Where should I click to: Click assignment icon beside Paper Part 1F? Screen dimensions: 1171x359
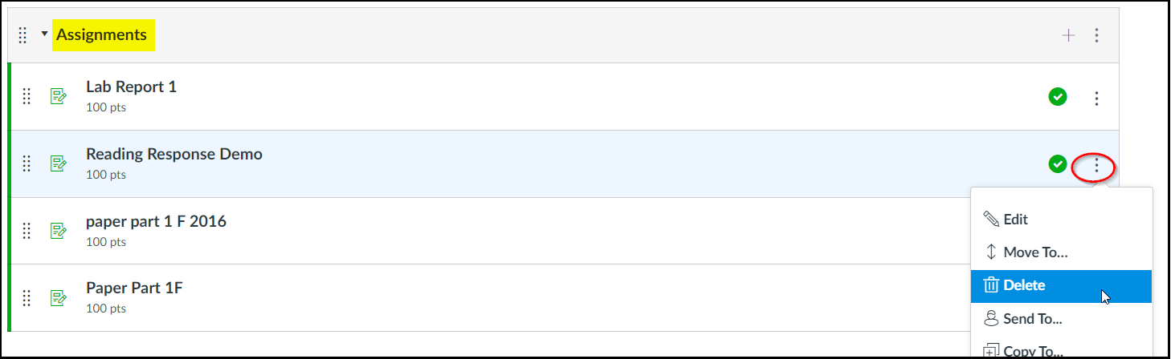pos(58,298)
